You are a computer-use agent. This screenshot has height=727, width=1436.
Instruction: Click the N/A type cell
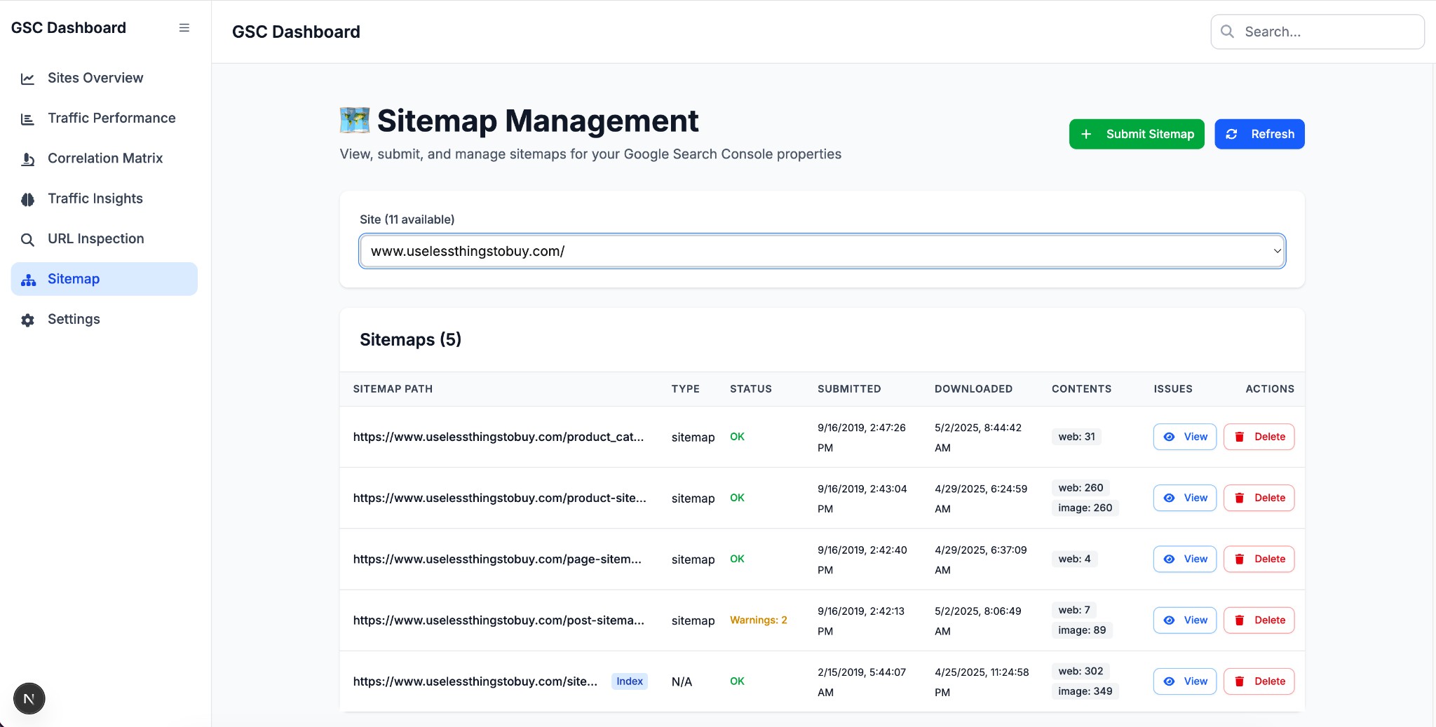click(x=682, y=681)
